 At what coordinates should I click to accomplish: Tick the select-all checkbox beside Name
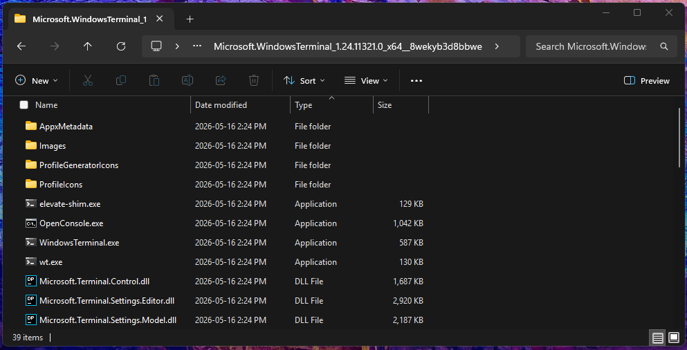point(24,104)
